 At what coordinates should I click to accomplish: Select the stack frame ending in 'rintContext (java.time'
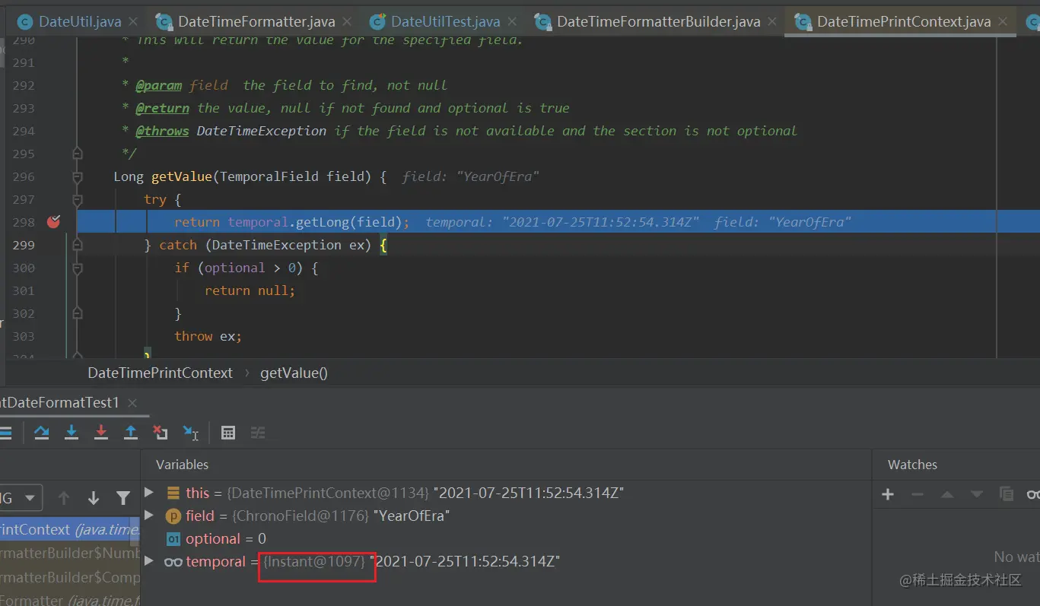pyautogui.click(x=70, y=529)
